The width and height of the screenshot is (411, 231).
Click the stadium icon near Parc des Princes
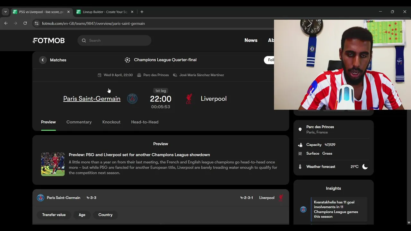pos(139,75)
